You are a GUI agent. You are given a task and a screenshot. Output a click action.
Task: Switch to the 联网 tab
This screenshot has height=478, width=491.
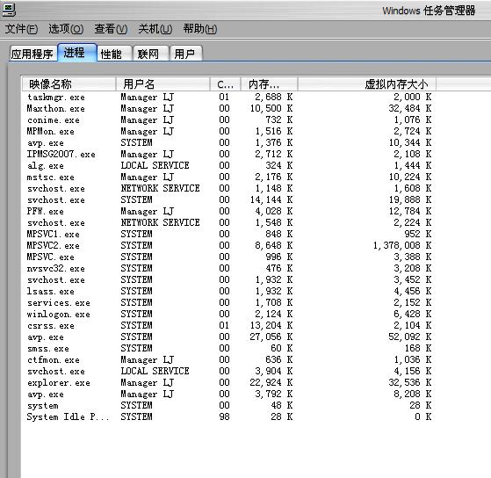(148, 54)
